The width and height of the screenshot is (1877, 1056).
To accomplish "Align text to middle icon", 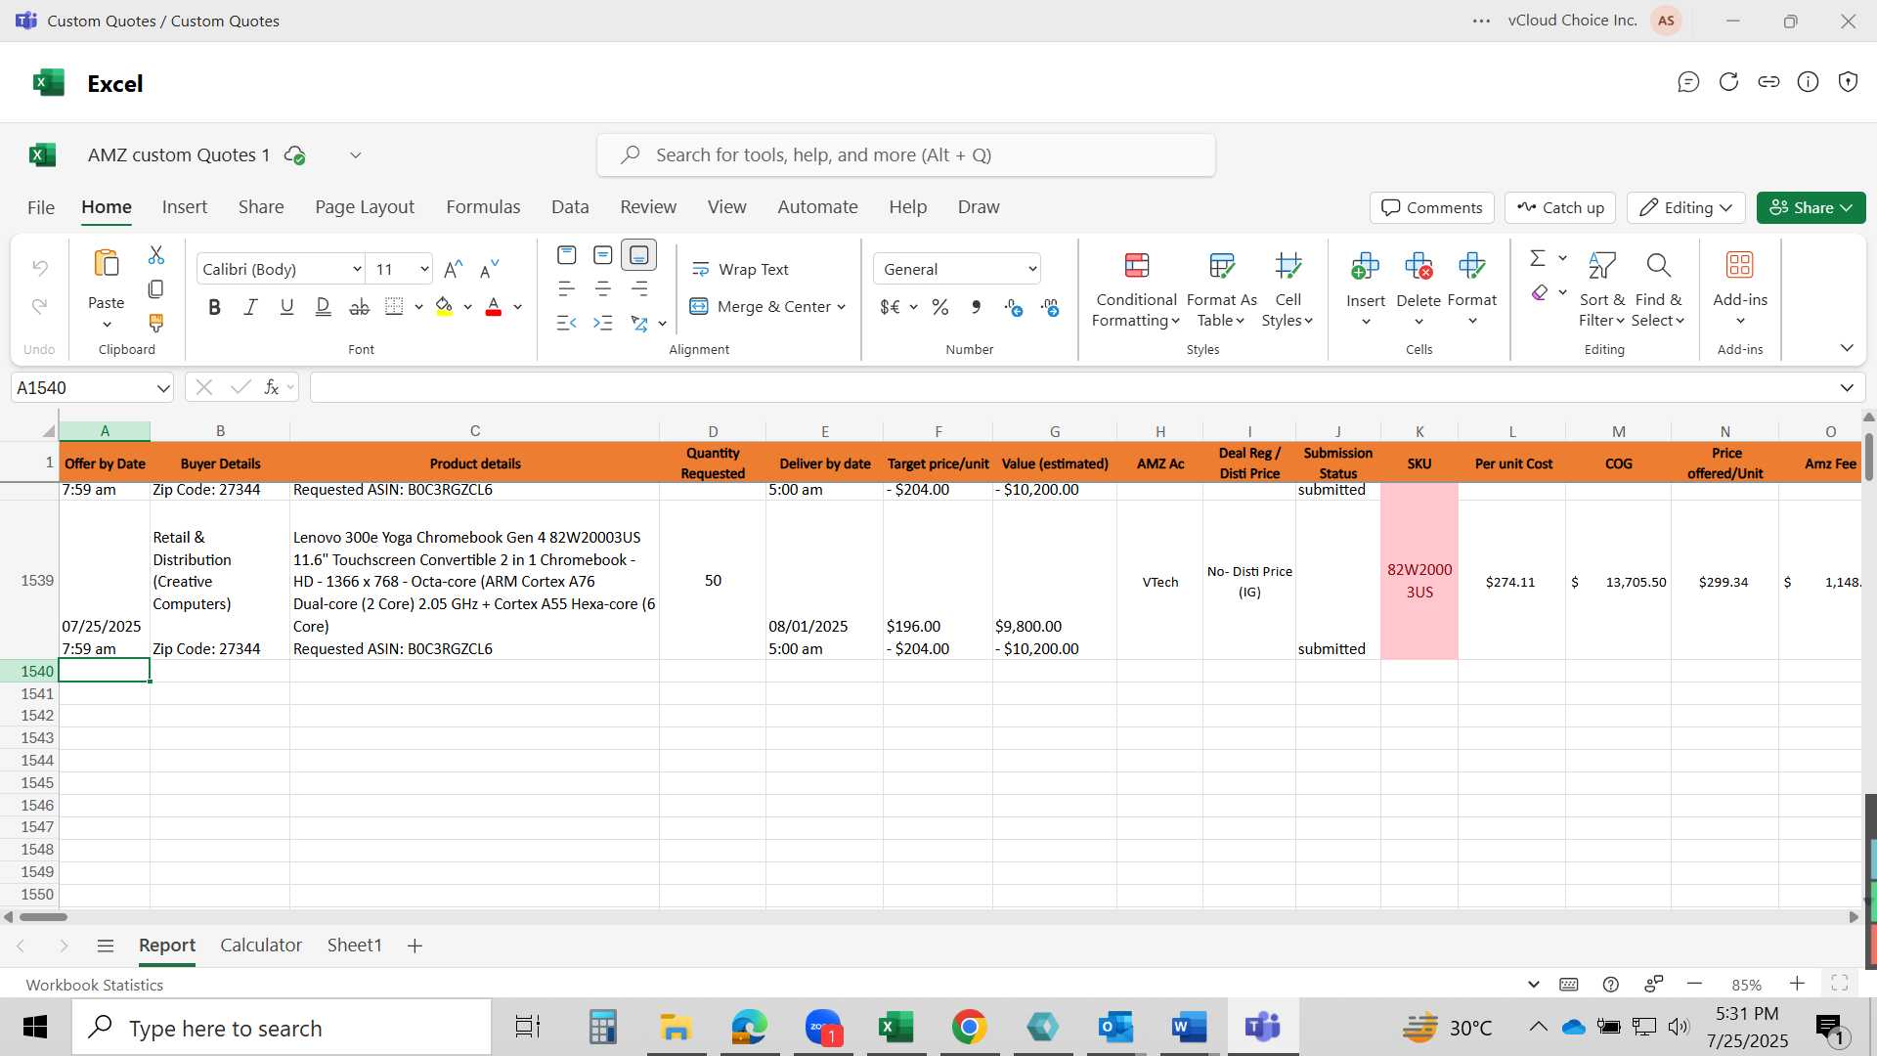I will tap(603, 255).
